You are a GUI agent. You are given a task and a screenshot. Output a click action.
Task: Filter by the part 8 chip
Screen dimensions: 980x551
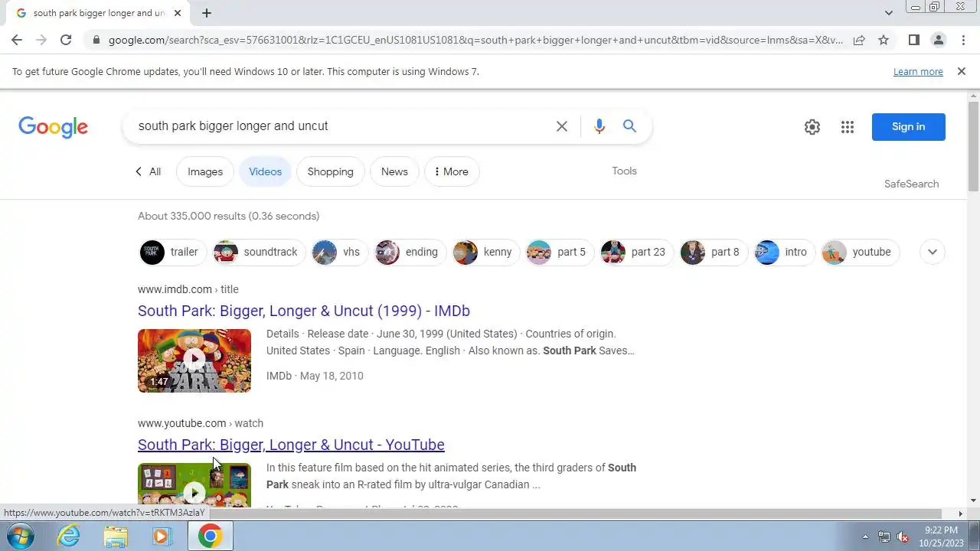[x=714, y=252]
